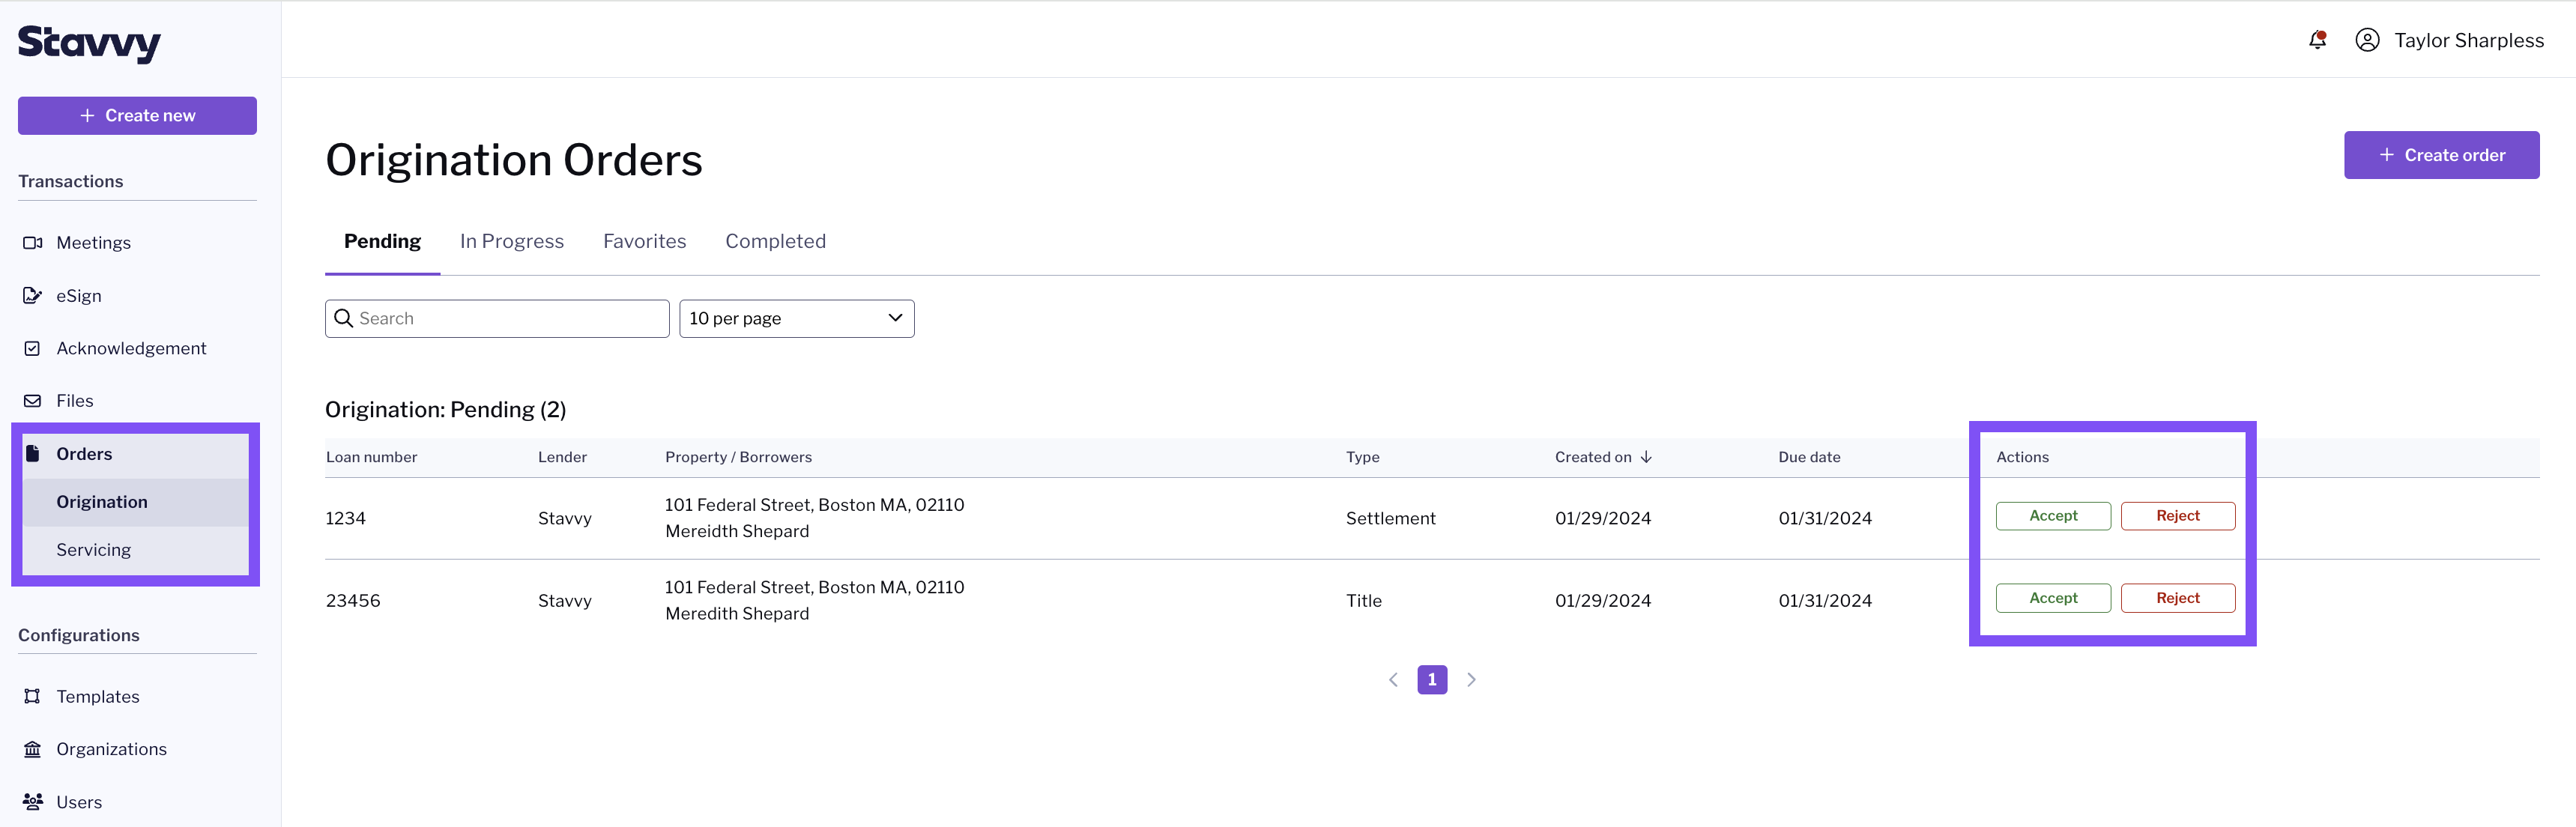Click the Meetings camera icon

coord(33,243)
